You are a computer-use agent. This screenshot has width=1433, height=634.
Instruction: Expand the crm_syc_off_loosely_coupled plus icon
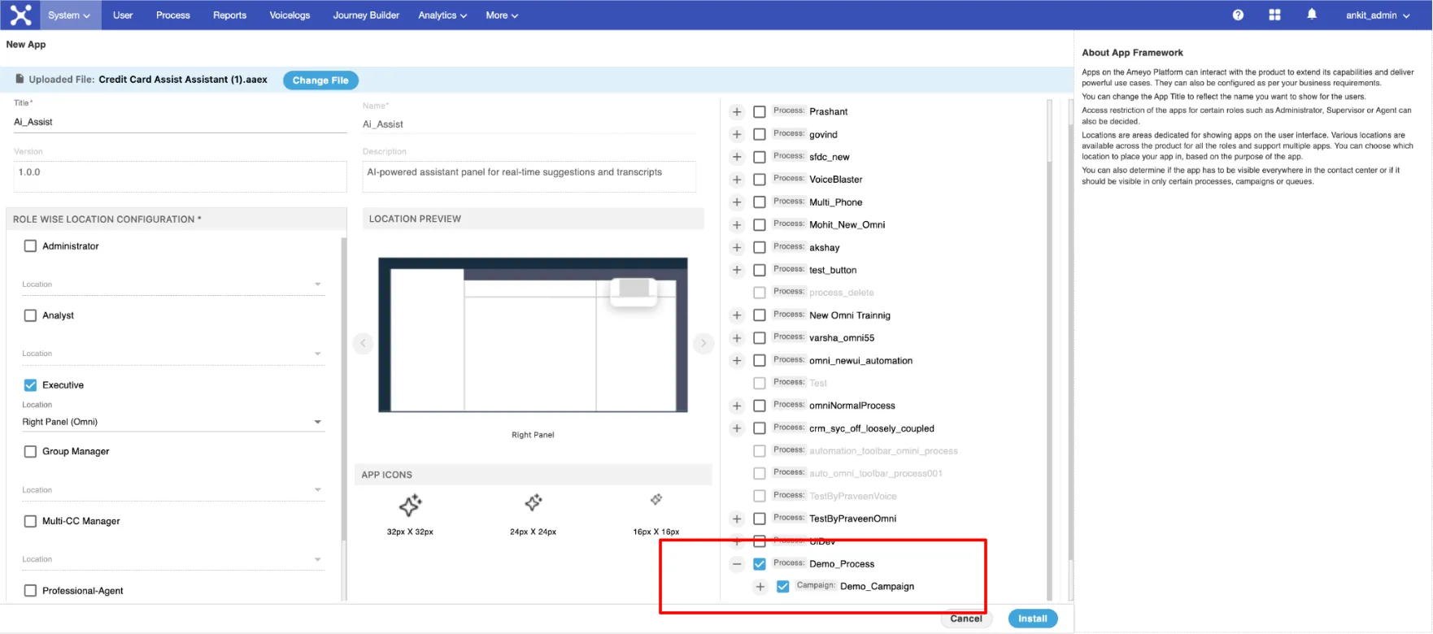[x=737, y=428]
